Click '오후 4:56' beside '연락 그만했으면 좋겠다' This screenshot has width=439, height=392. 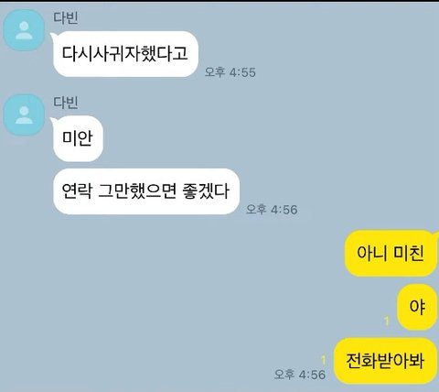272,210
